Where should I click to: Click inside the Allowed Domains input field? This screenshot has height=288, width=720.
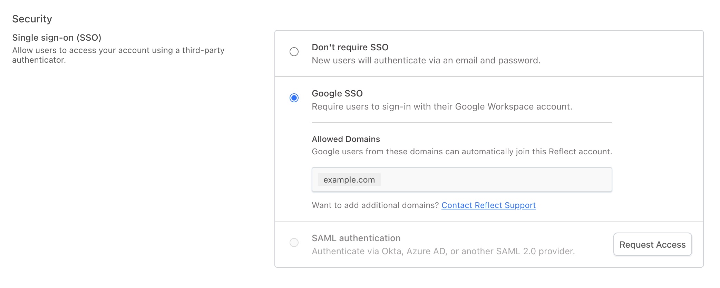[x=494, y=180]
